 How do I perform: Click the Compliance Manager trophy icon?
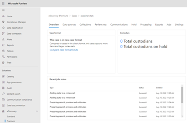(x=3, y=22)
